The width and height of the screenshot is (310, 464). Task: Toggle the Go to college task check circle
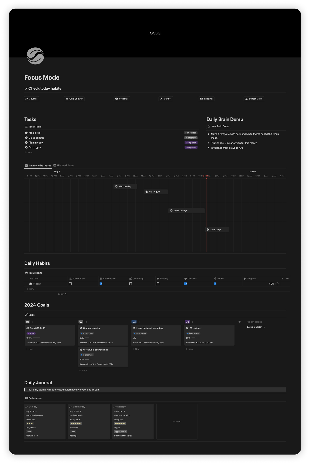pos(26,138)
